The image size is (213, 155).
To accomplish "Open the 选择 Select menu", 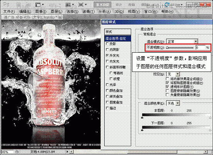I will point(73,12).
